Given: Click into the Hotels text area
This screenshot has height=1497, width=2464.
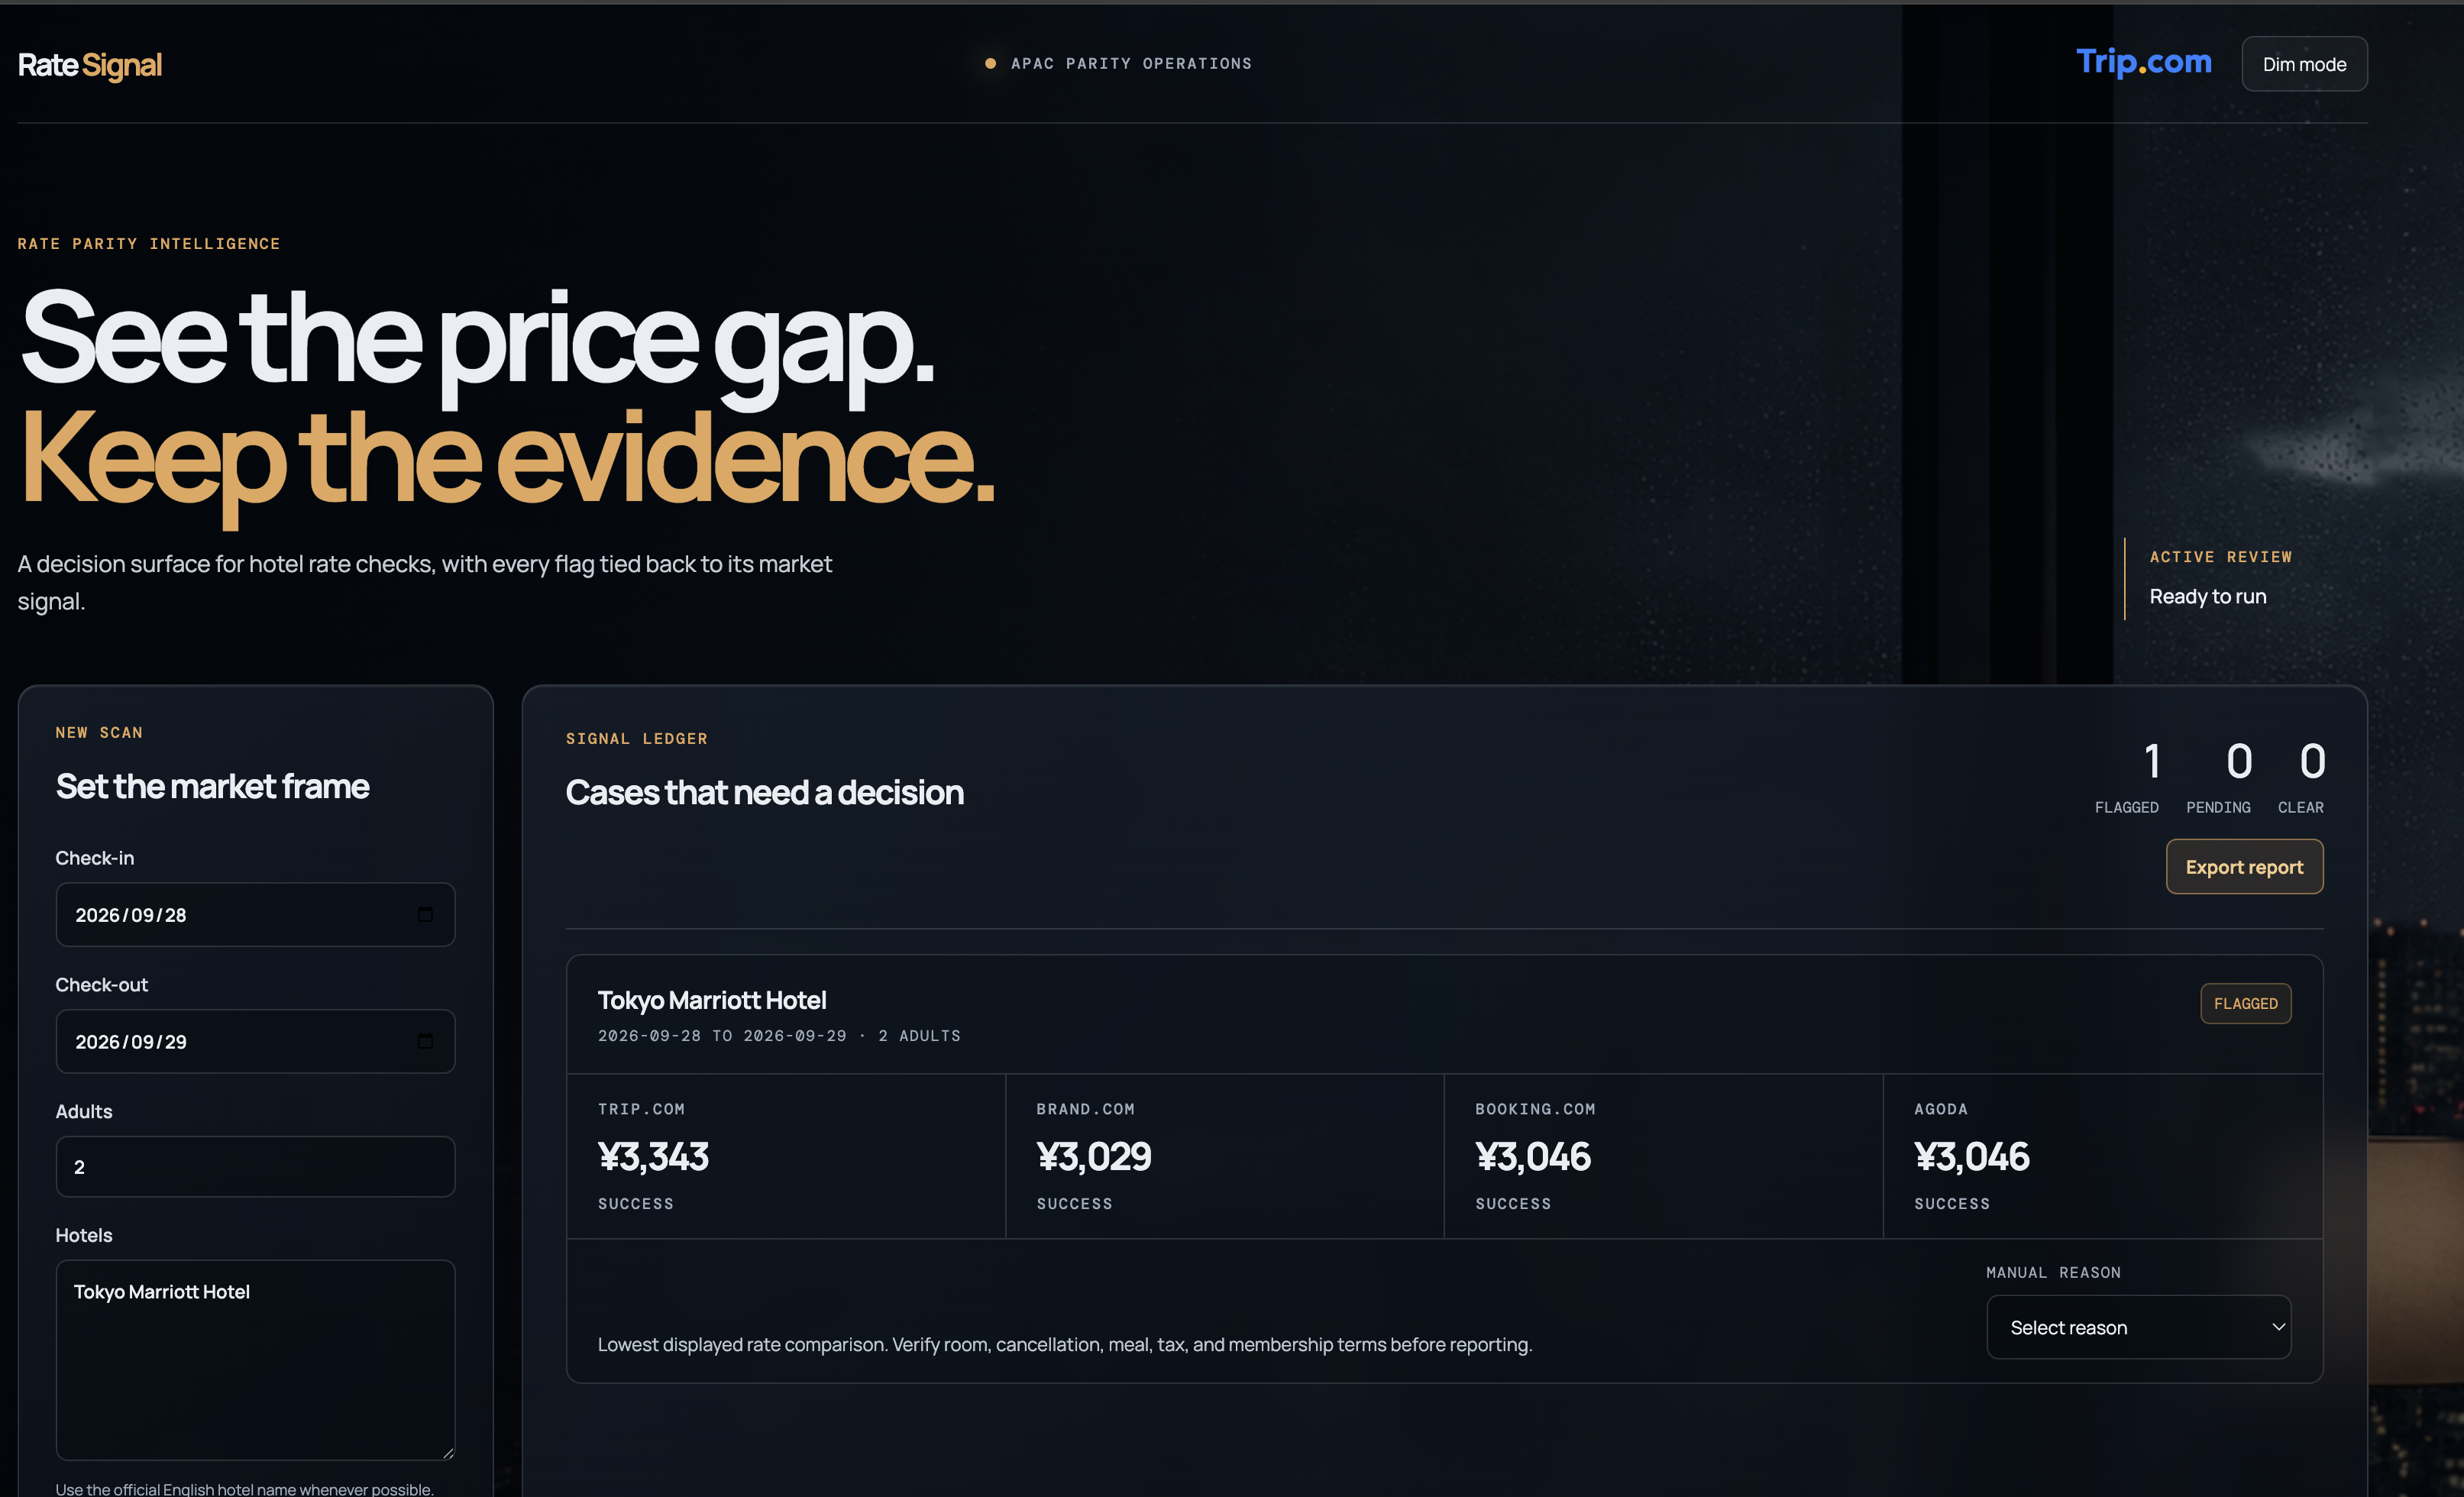Looking at the screenshot, I should tap(255, 1360).
